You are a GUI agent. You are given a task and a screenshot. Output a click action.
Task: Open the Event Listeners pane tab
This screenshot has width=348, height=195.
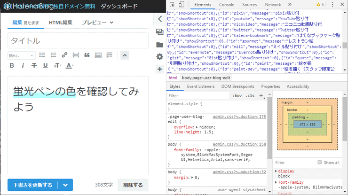(201, 86)
